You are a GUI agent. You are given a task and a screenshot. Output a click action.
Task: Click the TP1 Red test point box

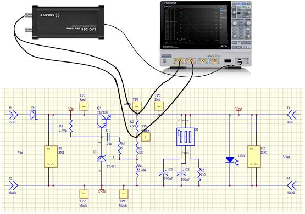[x=84, y=106]
